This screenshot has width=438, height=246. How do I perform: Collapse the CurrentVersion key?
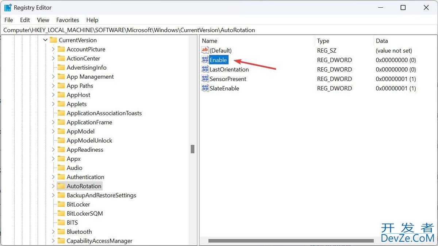click(x=45, y=40)
